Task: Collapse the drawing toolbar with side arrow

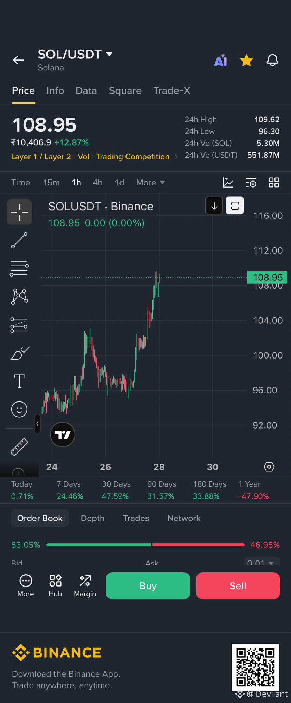Action: tap(37, 424)
